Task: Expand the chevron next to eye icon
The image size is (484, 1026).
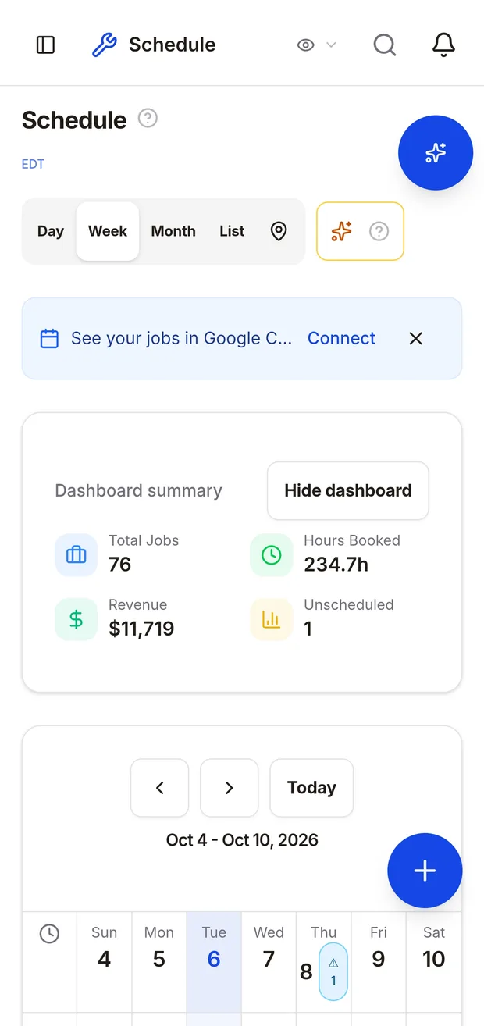Action: (331, 45)
